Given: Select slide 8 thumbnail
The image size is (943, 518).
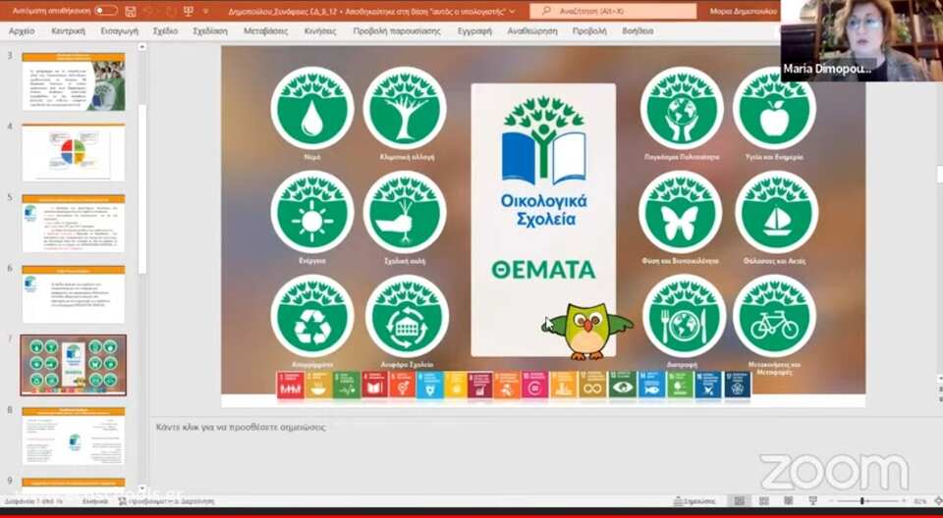Looking at the screenshot, I should [x=74, y=437].
